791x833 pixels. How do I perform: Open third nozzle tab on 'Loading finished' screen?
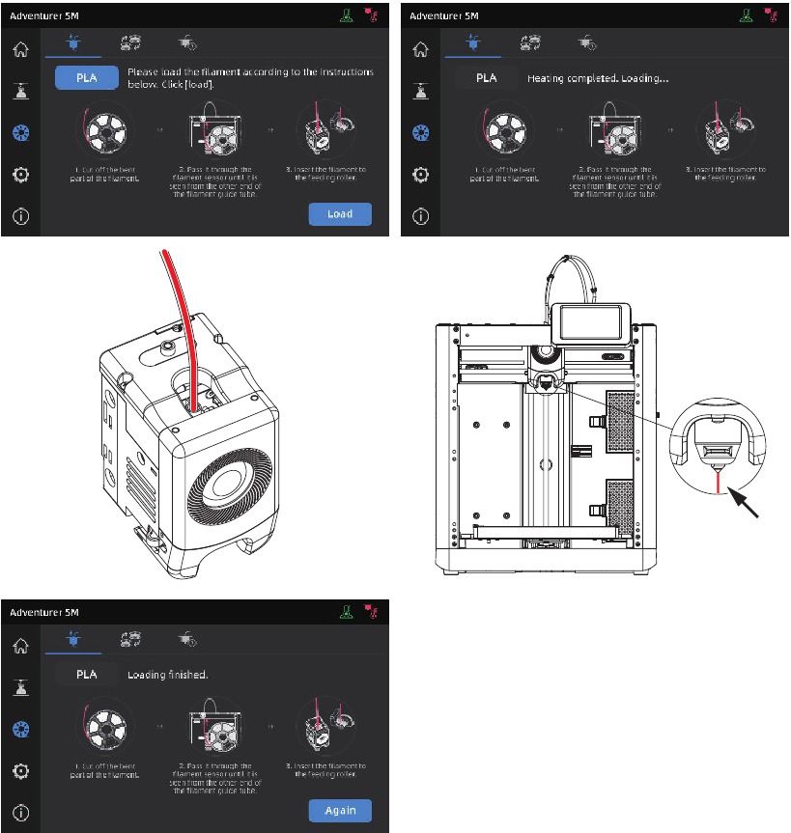coord(187,639)
